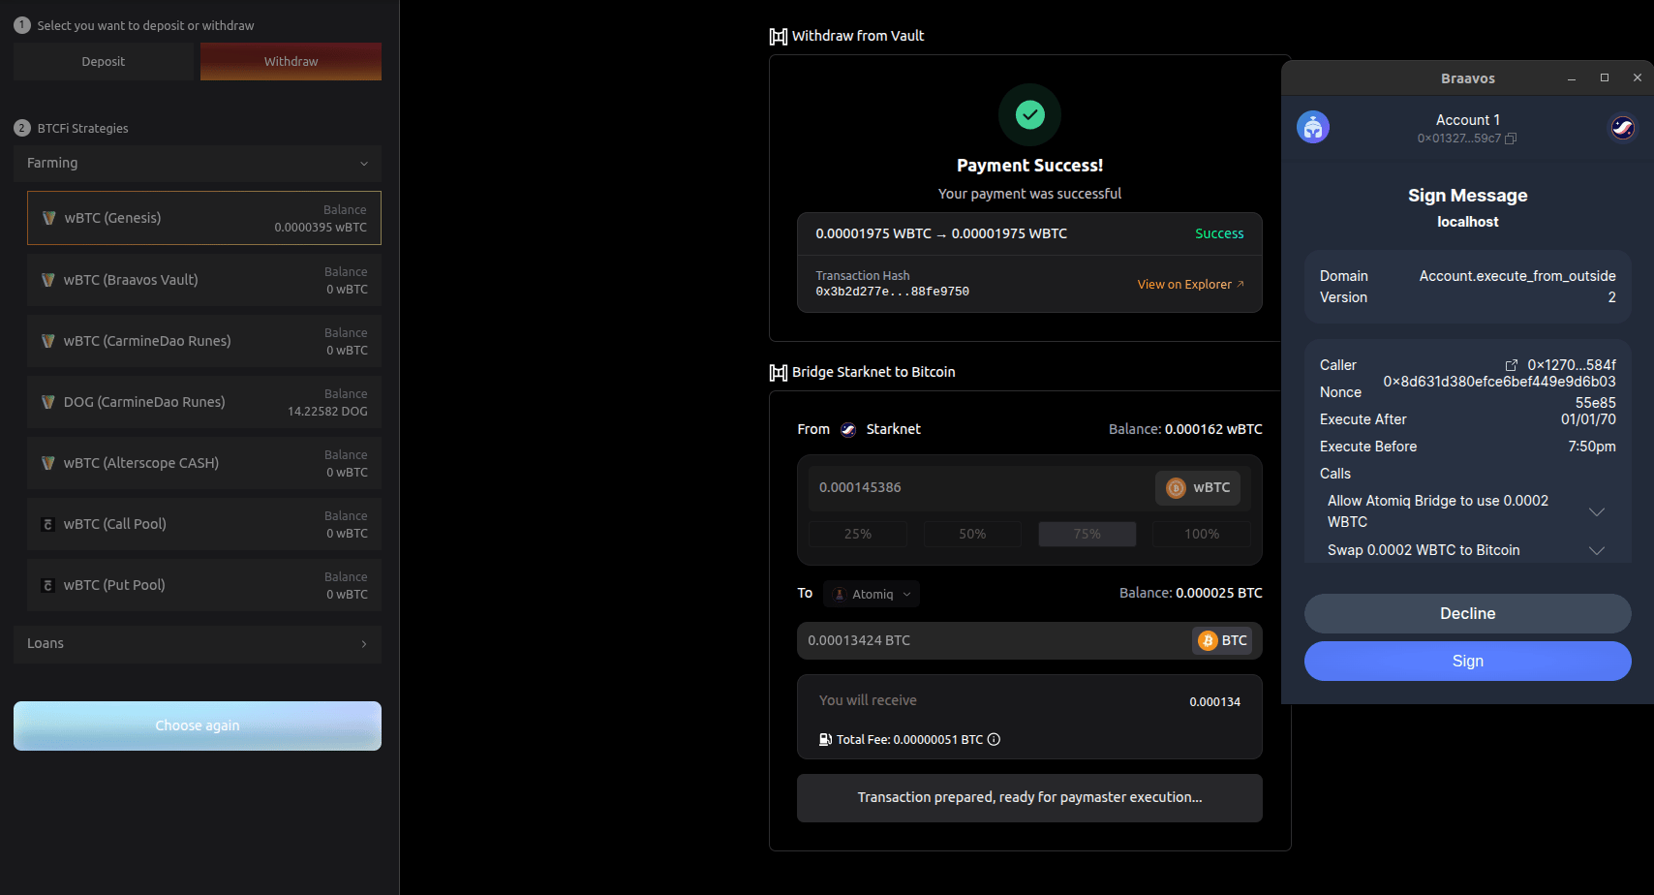
Task: Click the green payment success checkmark
Action: click(x=1029, y=115)
